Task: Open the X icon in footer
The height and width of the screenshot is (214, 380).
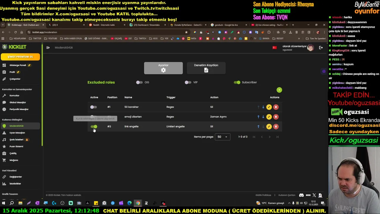Action: (x=314, y=195)
